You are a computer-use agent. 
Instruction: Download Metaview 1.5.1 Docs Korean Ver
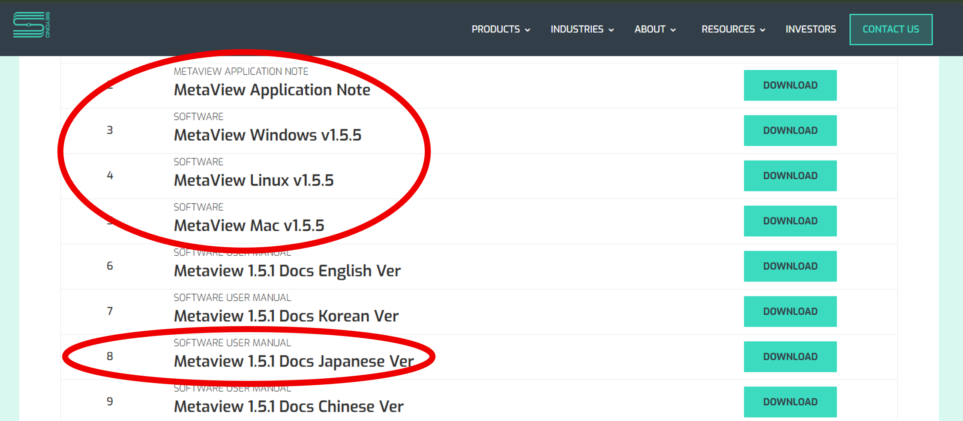click(x=790, y=311)
